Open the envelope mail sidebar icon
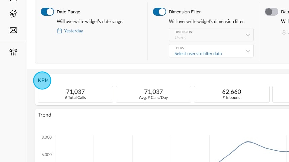The image size is (289, 162). pyautogui.click(x=13, y=30)
